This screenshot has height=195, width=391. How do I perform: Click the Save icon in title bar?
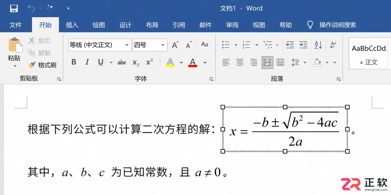tap(14, 8)
